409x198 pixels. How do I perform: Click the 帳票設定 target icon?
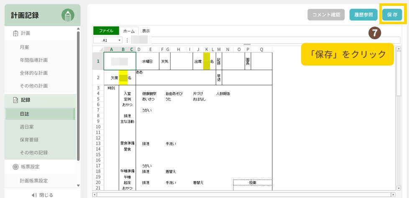tap(15, 167)
